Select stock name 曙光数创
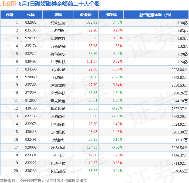Screen dimensions: 189x183 (58, 101)
